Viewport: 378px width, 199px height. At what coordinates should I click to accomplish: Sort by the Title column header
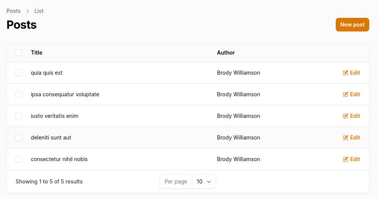pyautogui.click(x=37, y=53)
